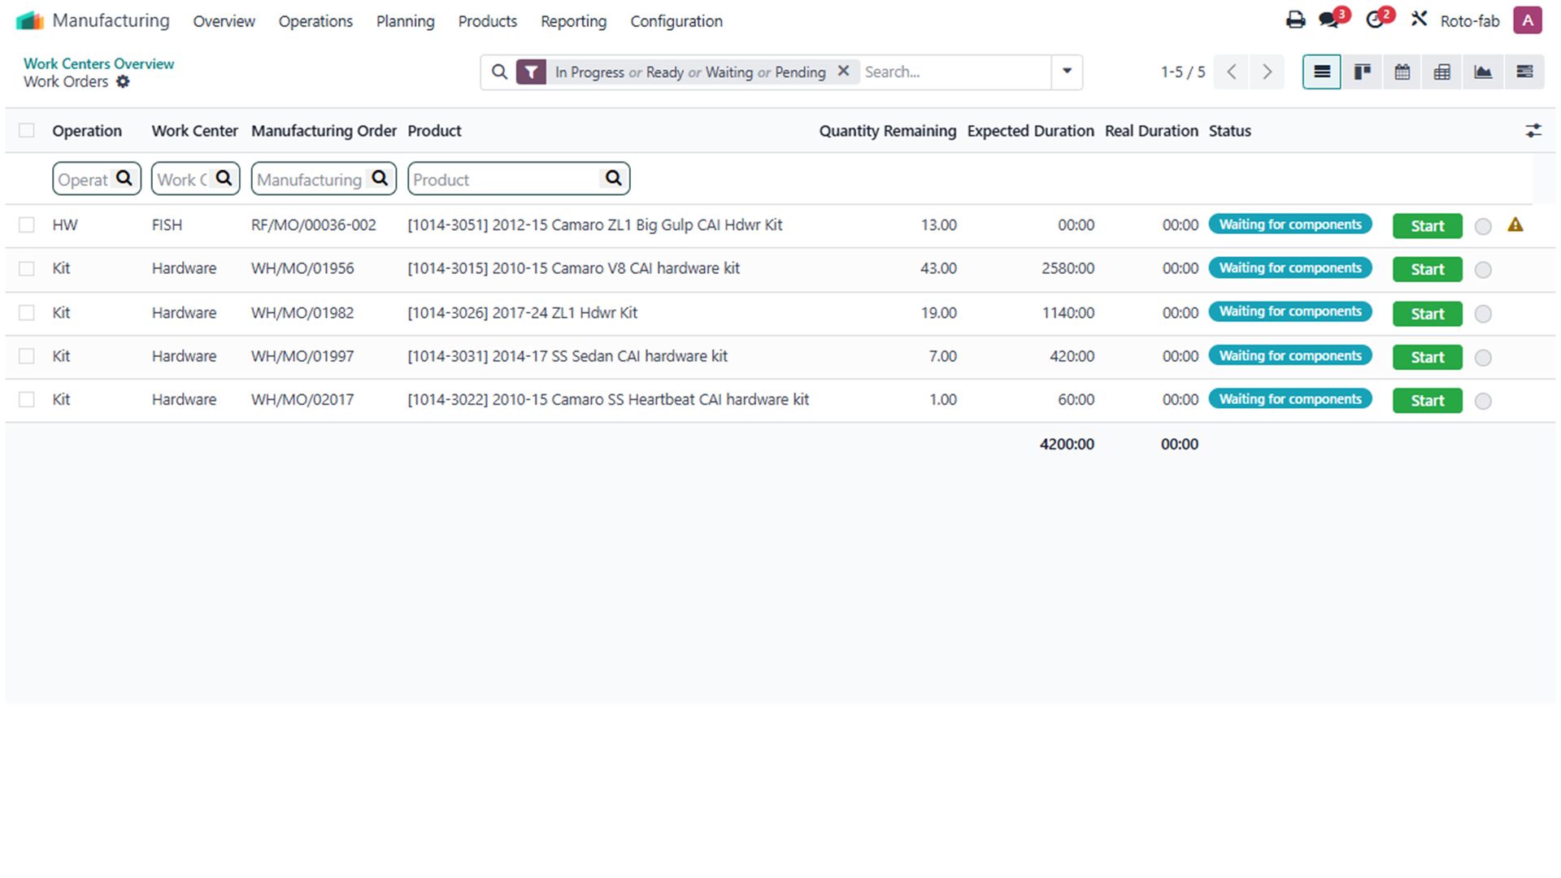The width and height of the screenshot is (1561, 878).
Task: Switch to the Pivot table view
Action: (x=1441, y=72)
